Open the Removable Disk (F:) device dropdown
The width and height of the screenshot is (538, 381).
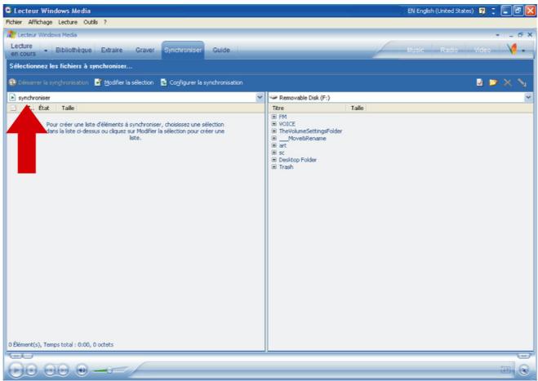point(528,97)
